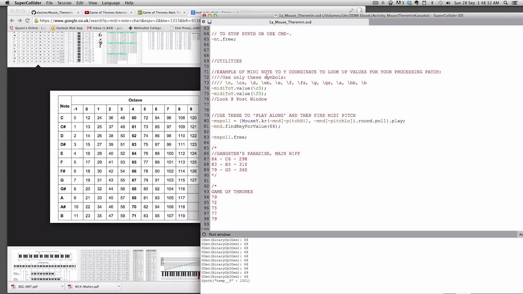Save the SuperCollider document
Viewport: 523px width, 294px height.
[x=209, y=22]
